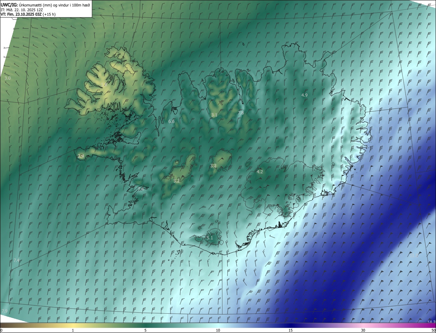
Task: Click the 'IT: Mið. 22. 10. 2025 12Z' line
Action: click(21, 10)
